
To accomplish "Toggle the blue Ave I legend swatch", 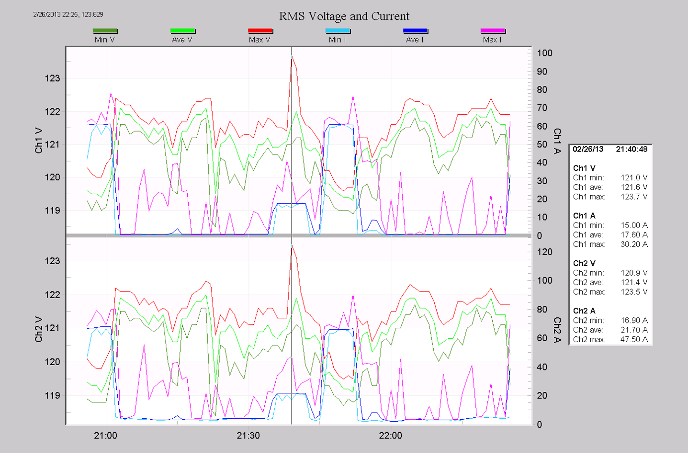I will click(415, 31).
